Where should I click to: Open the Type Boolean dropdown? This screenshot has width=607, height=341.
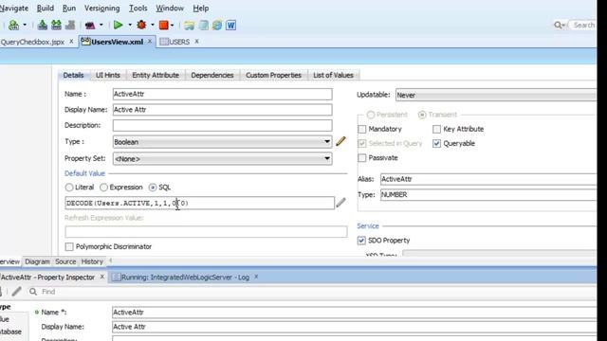[x=327, y=142]
